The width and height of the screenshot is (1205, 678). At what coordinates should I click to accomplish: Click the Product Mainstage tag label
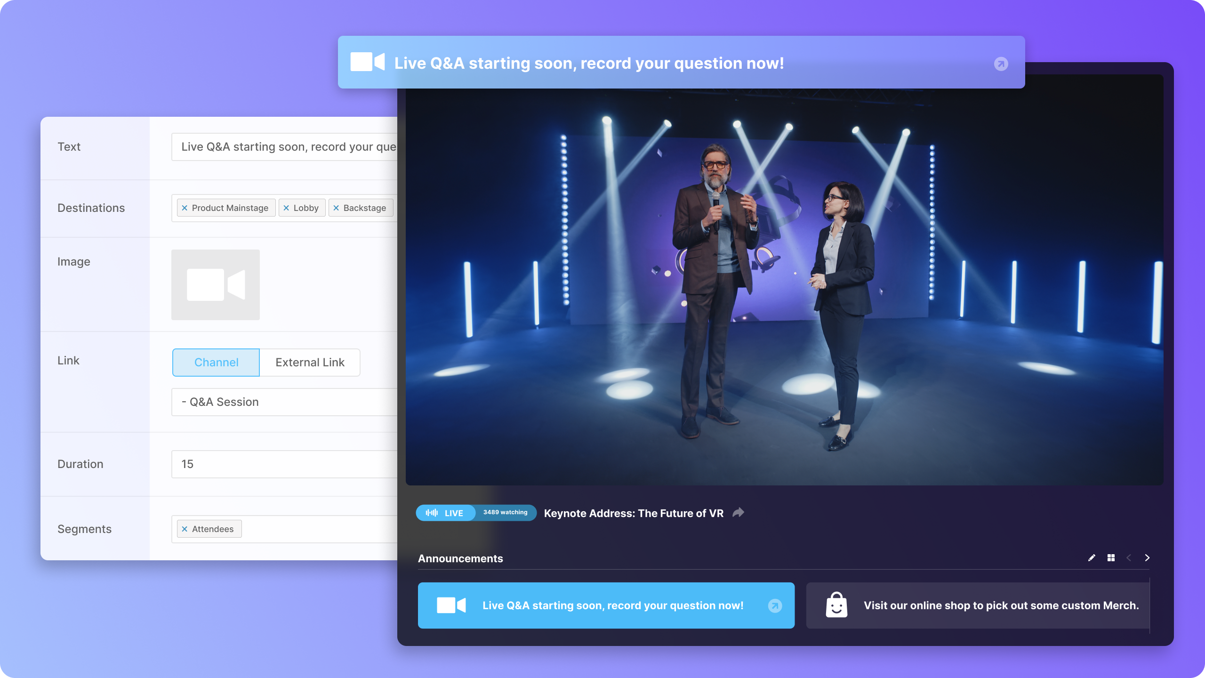(x=230, y=208)
